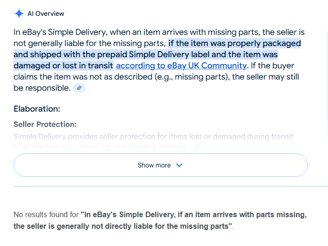Click the source link chip after "be responsible."
Screen dimensions: 328x246
(x=79, y=88)
